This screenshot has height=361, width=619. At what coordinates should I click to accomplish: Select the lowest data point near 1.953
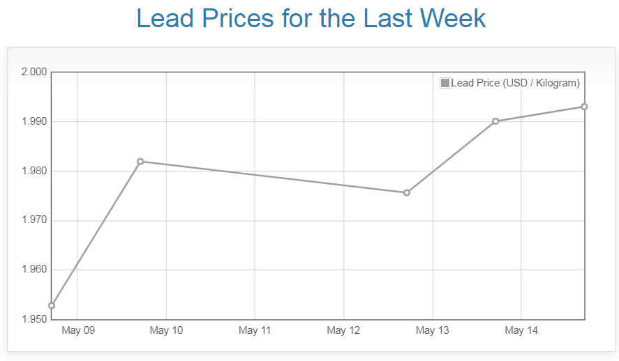[x=52, y=305]
